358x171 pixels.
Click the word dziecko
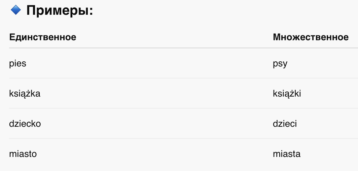pyautogui.click(x=25, y=124)
